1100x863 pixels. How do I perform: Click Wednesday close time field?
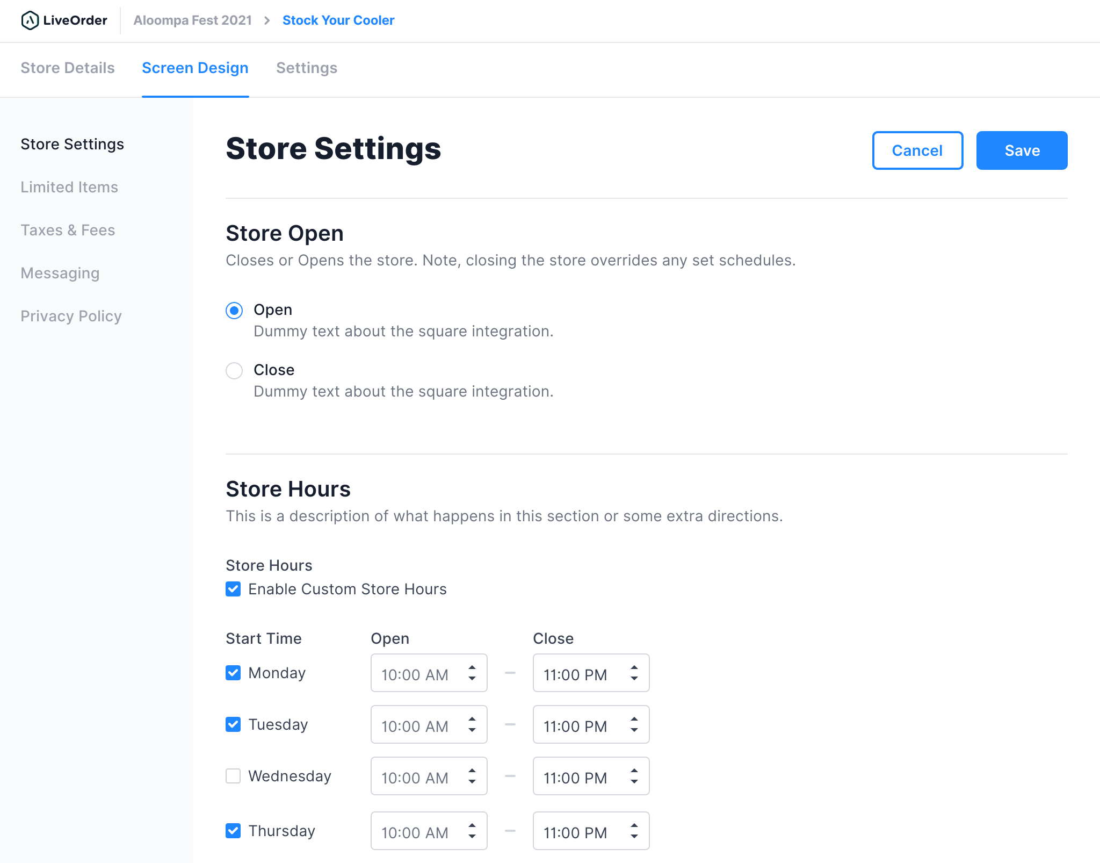(x=591, y=776)
